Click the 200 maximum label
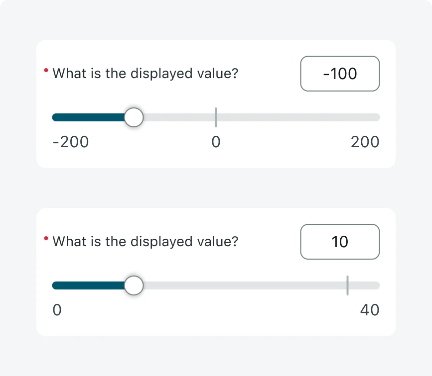Screen dimensions: 432x376 click(365, 142)
